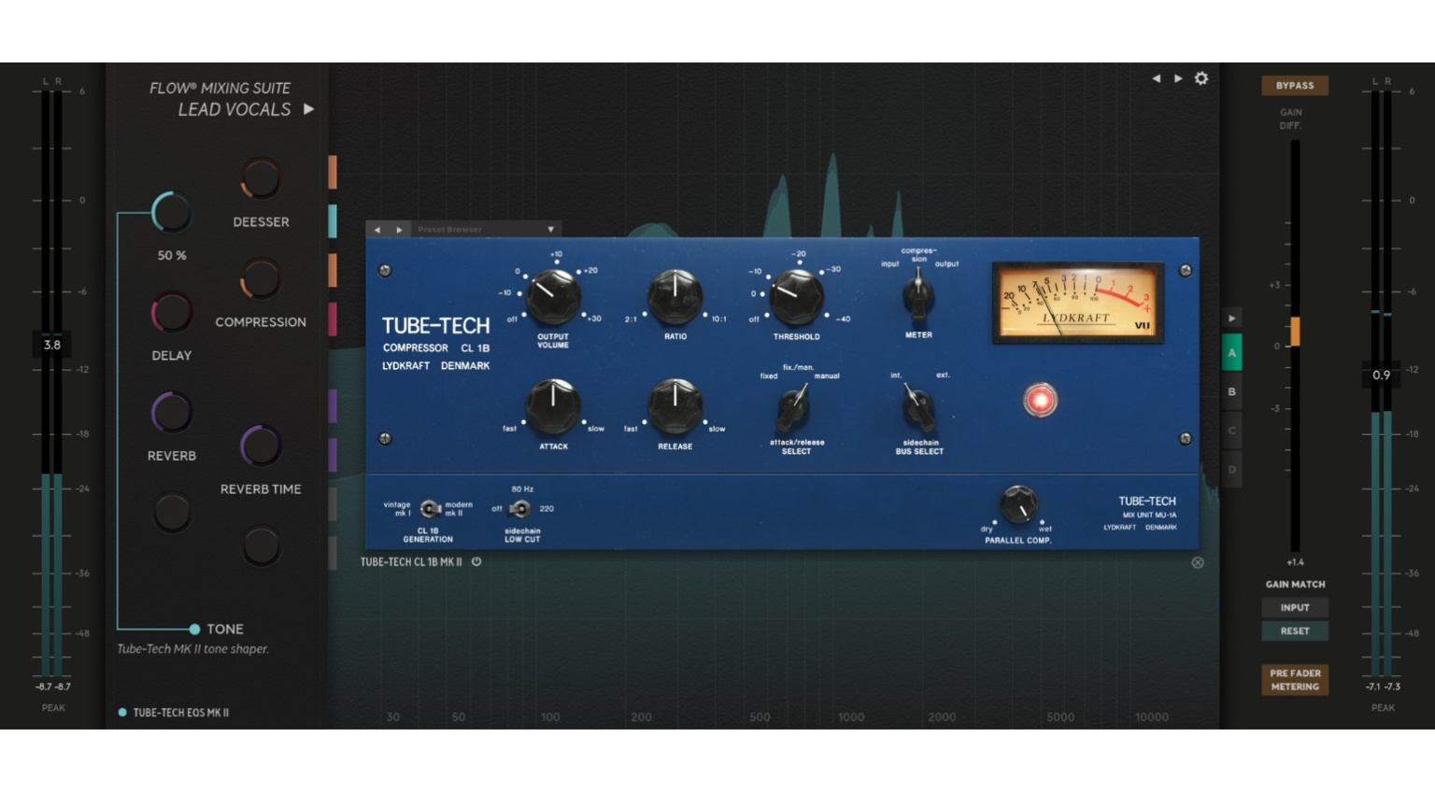The height and width of the screenshot is (792, 1435).
Task: Expand the LEAD VOCALS channel menu arrow
Action: [308, 109]
